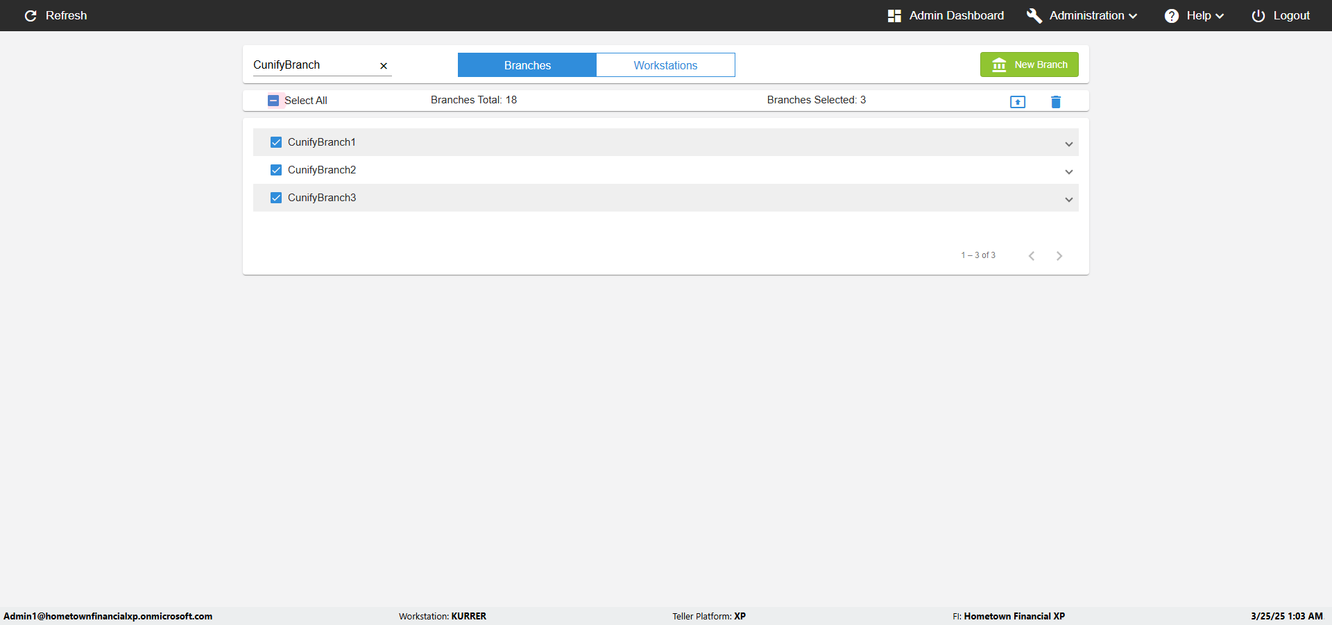
Task: Click the Branches Selected: 3 text
Action: coord(817,100)
